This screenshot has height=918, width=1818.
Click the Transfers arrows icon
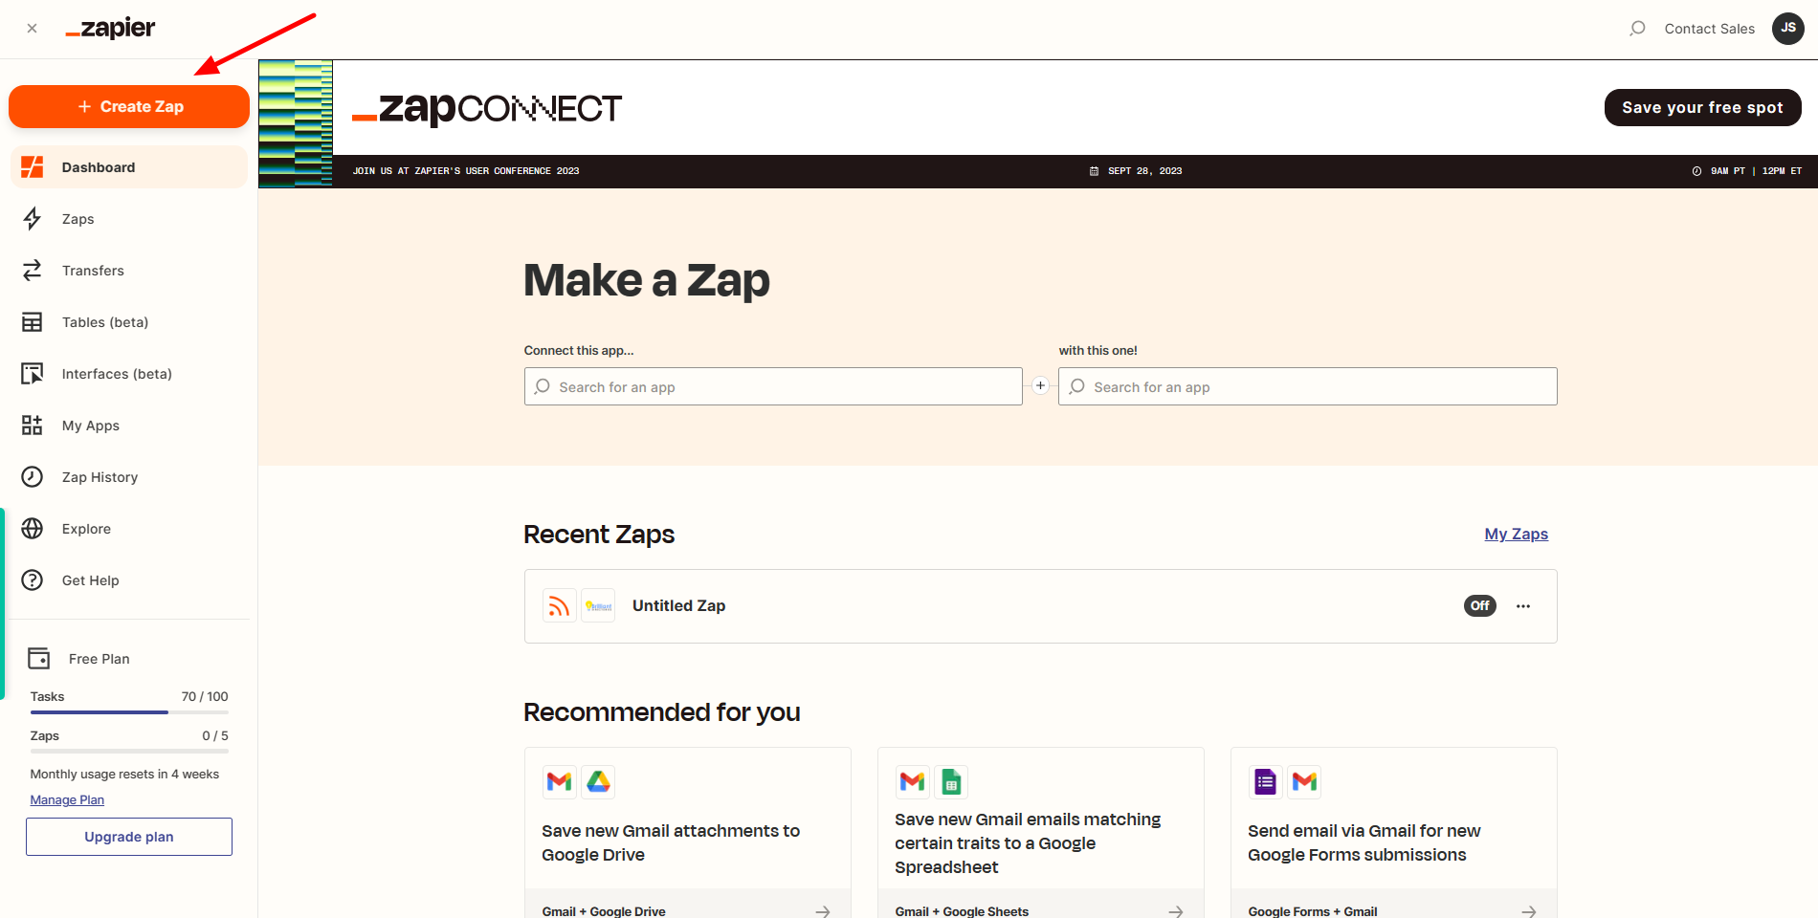point(33,271)
